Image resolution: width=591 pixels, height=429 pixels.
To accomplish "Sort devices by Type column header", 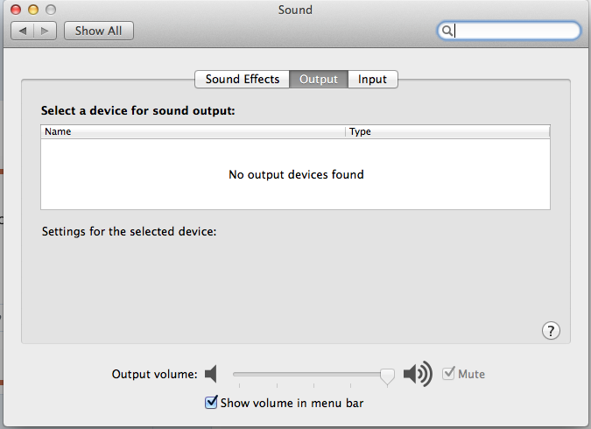I will click(447, 131).
